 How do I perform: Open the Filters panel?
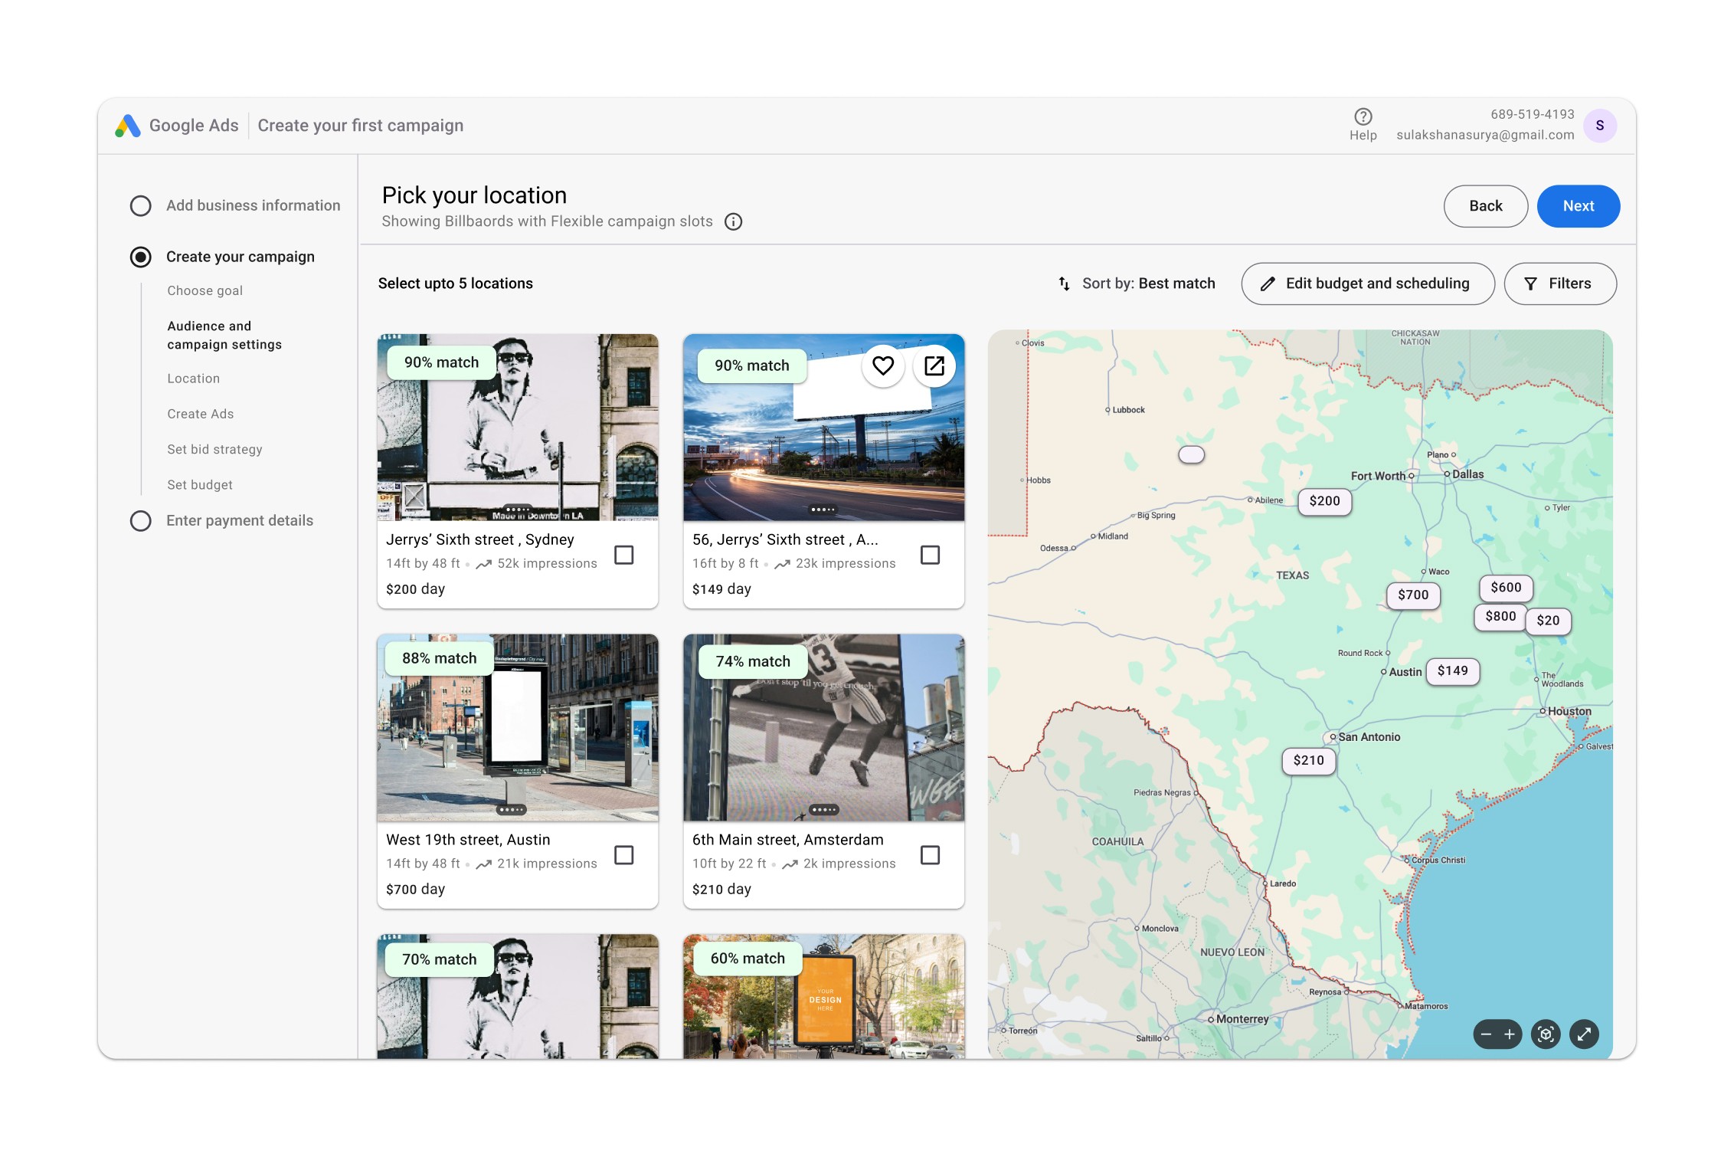pyautogui.click(x=1559, y=284)
